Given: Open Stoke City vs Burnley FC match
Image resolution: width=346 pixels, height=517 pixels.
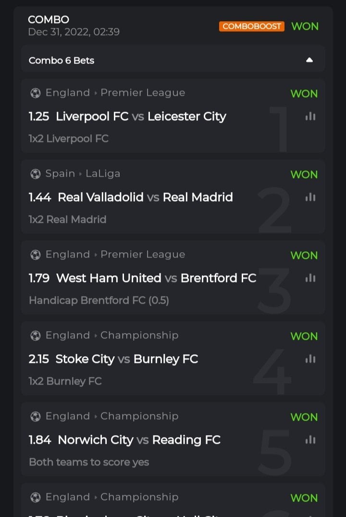Looking at the screenshot, I should click(x=126, y=359).
